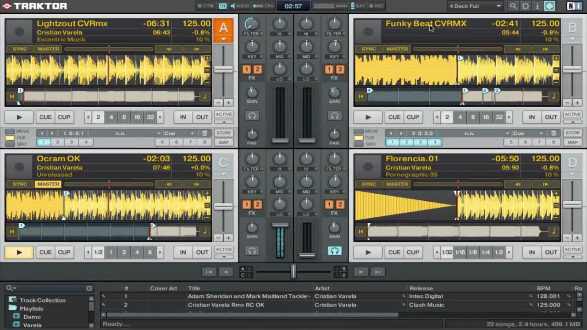This screenshot has width=587, height=330.
Task: Toggle SYNC on Deck D
Action: tap(369, 184)
